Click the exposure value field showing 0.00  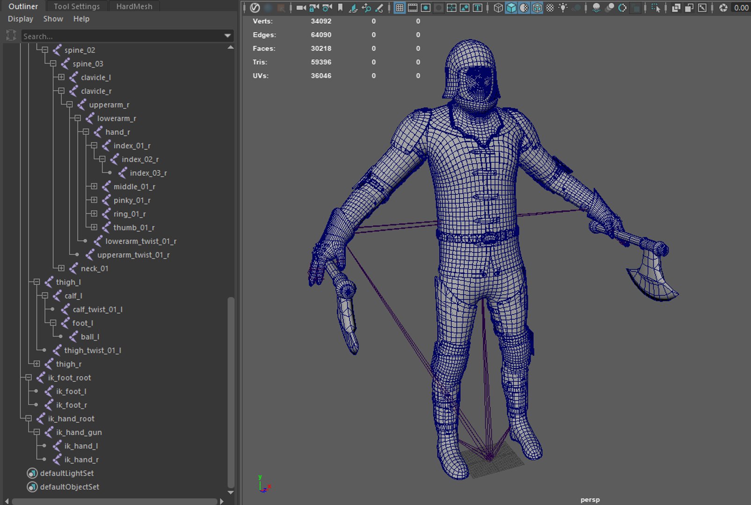(x=741, y=7)
